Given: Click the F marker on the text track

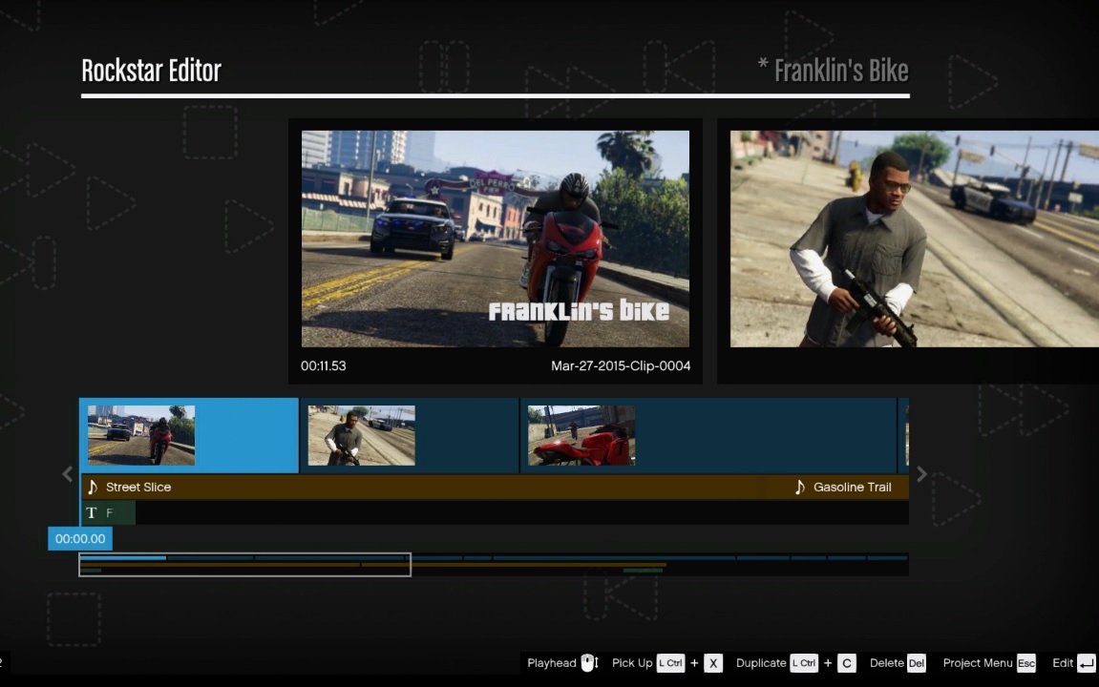Looking at the screenshot, I should (x=110, y=512).
